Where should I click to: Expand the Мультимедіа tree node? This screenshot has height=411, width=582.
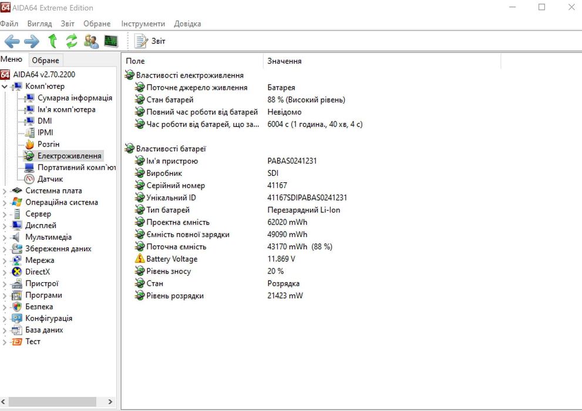[x=5, y=238]
